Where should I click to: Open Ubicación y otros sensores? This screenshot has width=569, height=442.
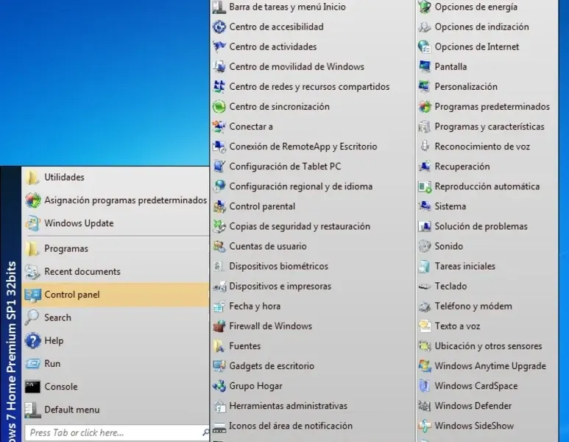[x=487, y=346]
